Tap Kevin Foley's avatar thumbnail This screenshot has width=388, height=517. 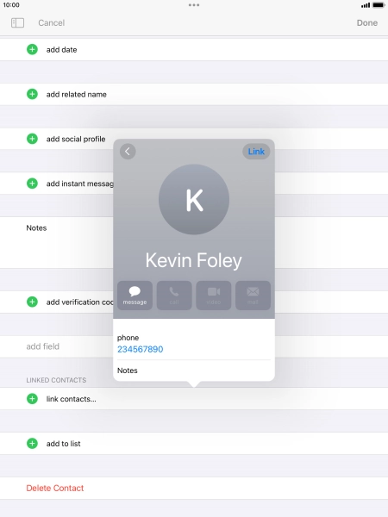coord(194,200)
